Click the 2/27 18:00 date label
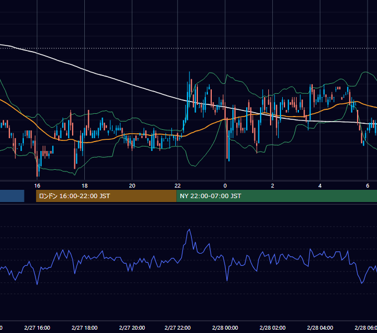The width and height of the screenshot is (377, 333). 85,327
